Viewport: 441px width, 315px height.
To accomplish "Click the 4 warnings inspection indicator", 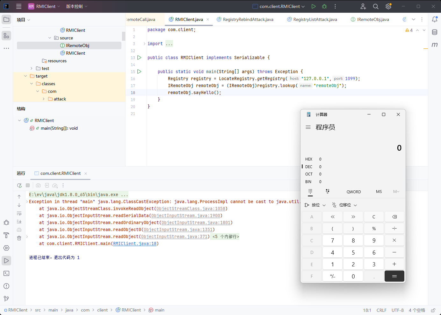I will coord(409,30).
